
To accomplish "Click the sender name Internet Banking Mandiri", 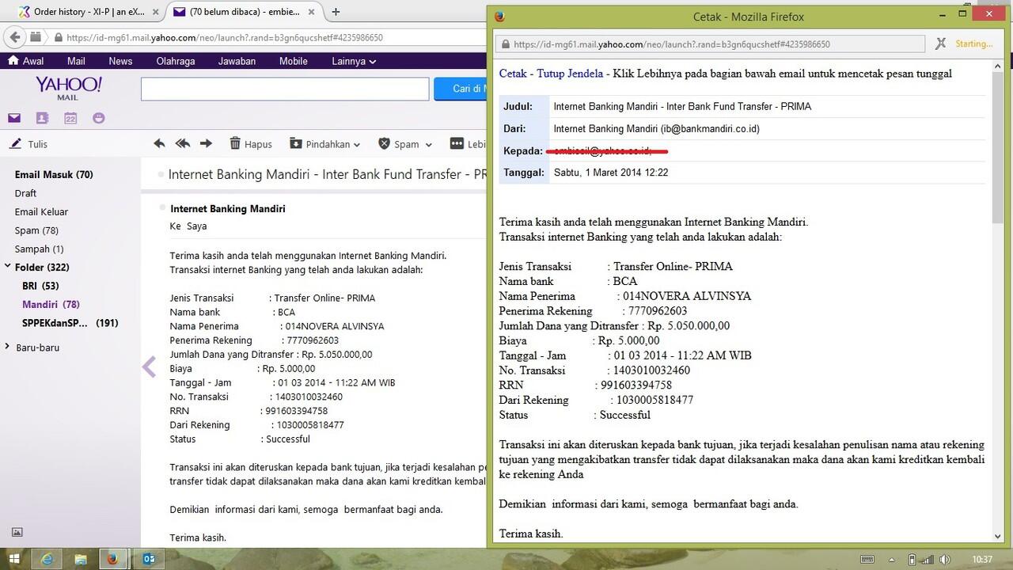I will [x=228, y=208].
